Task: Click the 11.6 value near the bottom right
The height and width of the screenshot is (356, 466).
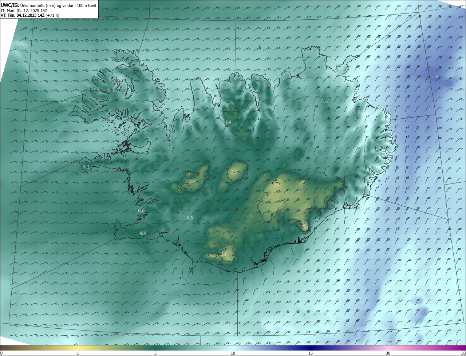Action: [x=365, y=316]
